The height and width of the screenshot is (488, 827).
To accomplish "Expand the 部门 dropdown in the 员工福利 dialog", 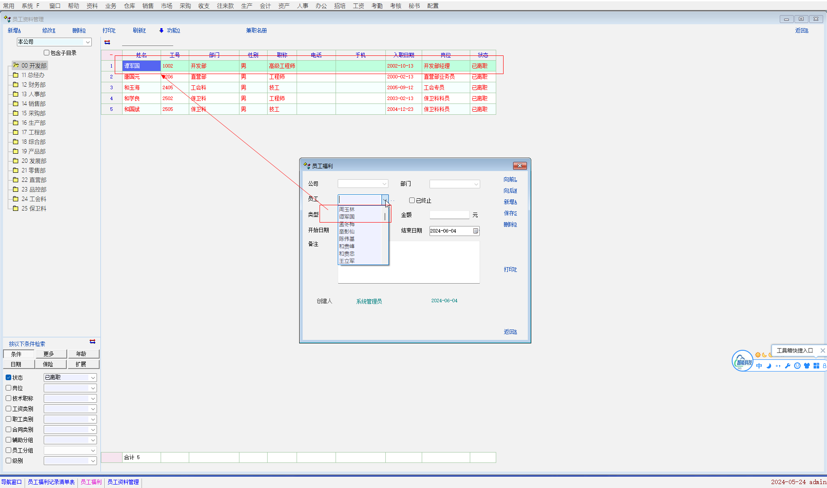I will (x=476, y=184).
